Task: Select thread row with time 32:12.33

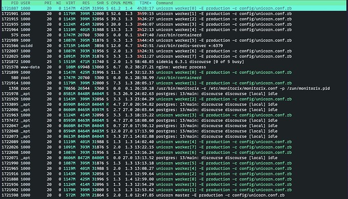Action: [x=174, y=73]
